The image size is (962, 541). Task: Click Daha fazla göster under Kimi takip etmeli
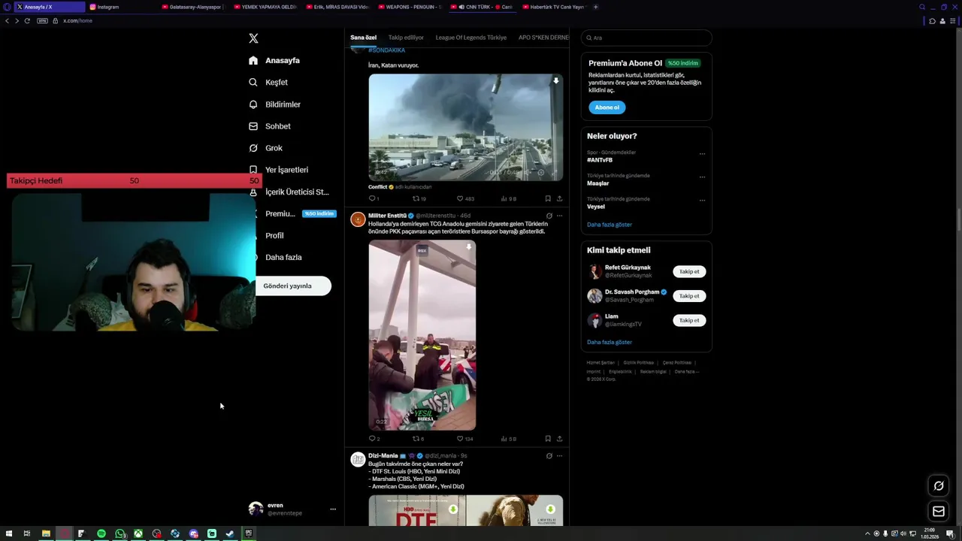pyautogui.click(x=610, y=342)
